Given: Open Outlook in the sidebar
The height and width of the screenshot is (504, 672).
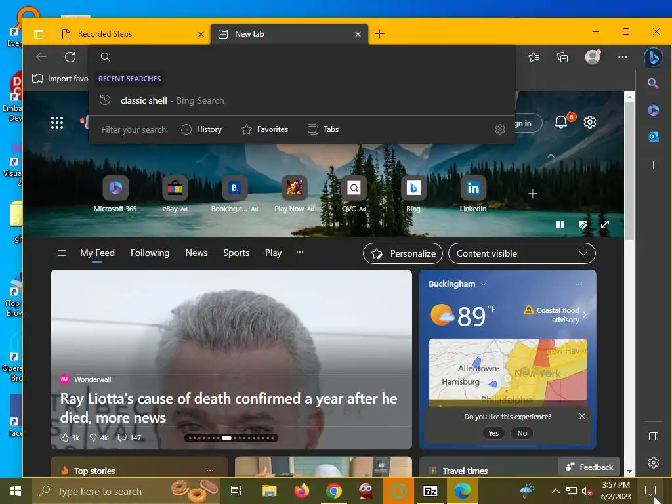Looking at the screenshot, I should click(653, 136).
